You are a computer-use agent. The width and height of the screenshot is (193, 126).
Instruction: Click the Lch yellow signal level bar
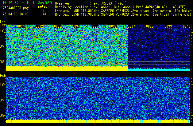point(67,69)
